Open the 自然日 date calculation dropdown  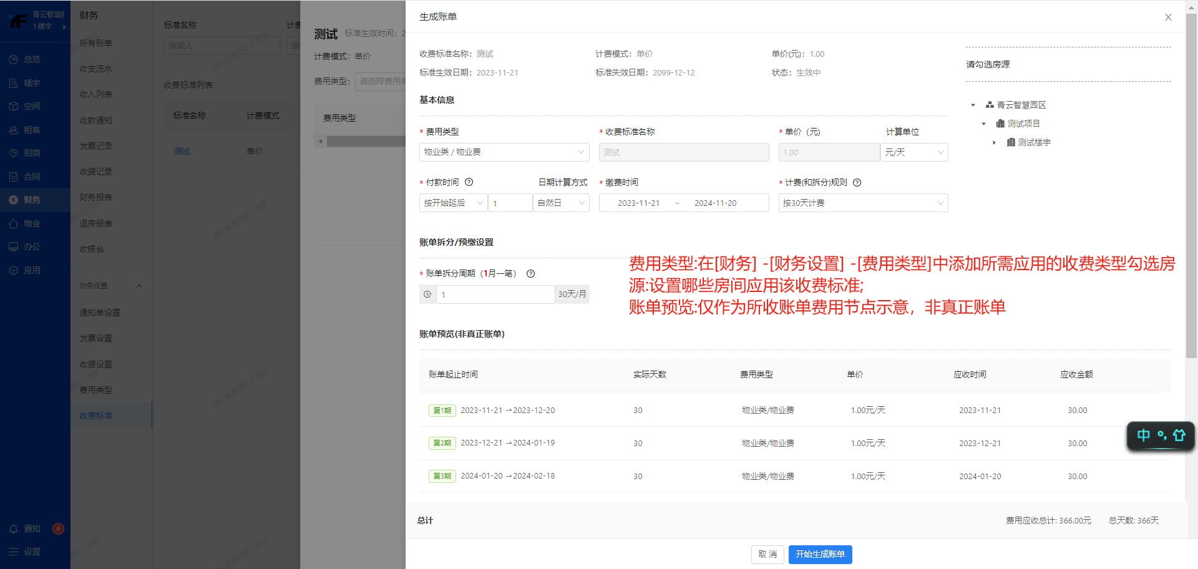tap(561, 203)
